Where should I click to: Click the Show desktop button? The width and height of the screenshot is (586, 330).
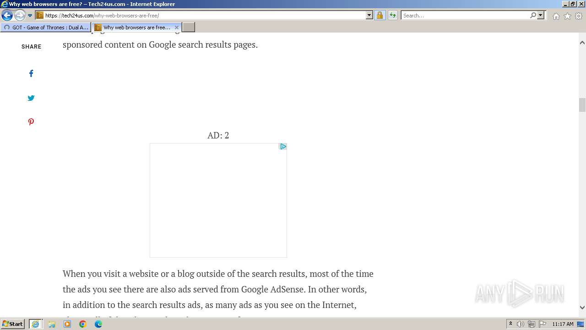tap(581, 324)
